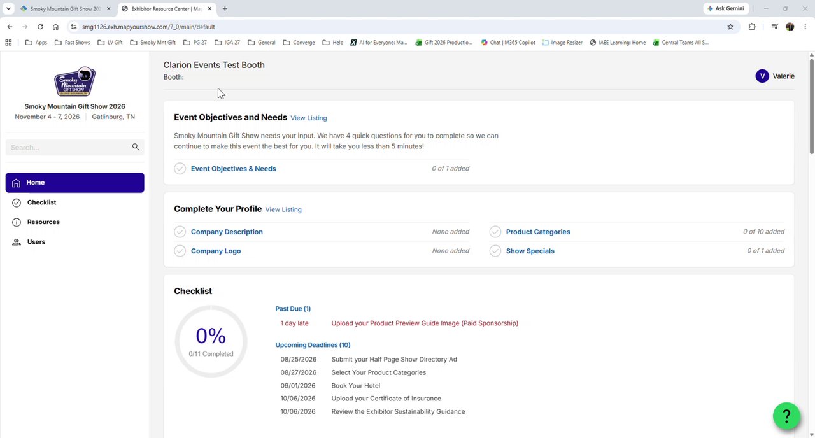
Task: Open Upload your Product Preview Guide Image item
Action: click(x=425, y=323)
